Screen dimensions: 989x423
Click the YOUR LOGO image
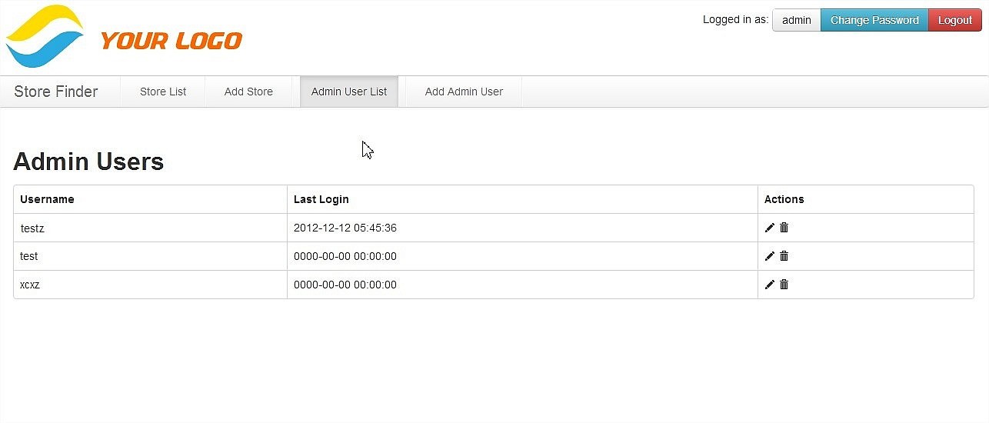tap(124, 36)
